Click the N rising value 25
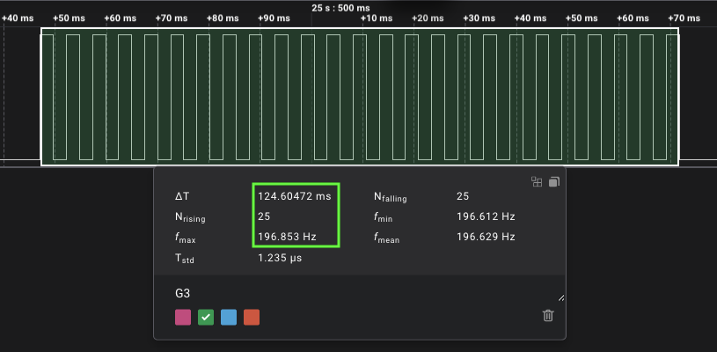This screenshot has width=717, height=352. (x=264, y=216)
